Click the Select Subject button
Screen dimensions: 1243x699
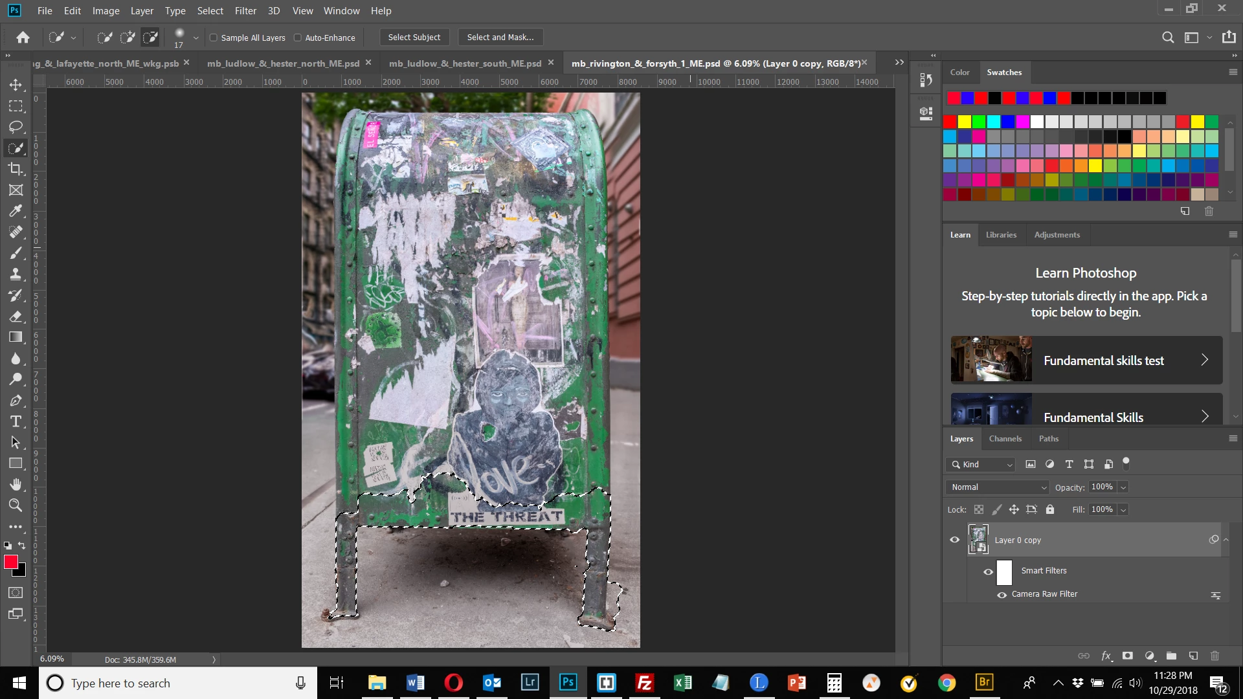(x=414, y=38)
